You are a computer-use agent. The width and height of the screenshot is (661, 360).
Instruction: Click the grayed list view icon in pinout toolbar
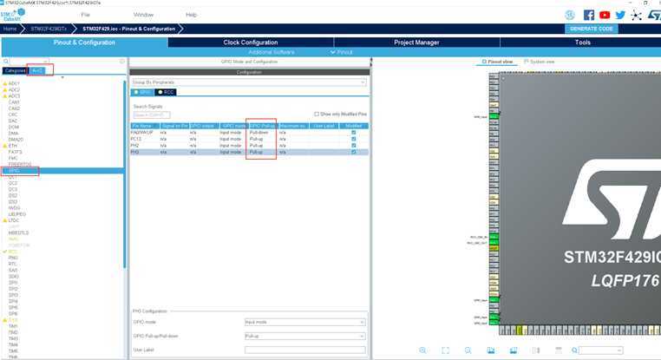click(x=559, y=350)
